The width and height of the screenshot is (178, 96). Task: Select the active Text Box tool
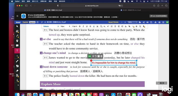point(17,51)
